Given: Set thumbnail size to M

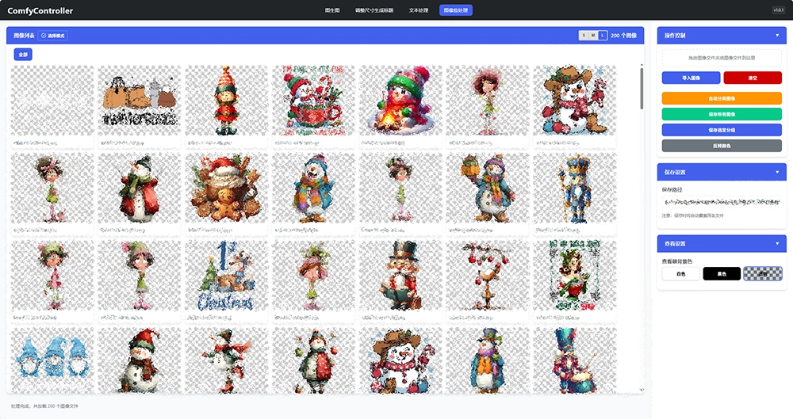Looking at the screenshot, I should click(593, 36).
